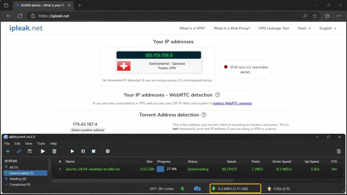Screen dimensions: 347x195
Task: Open the qBittorrent View menu
Action: (29, 144)
